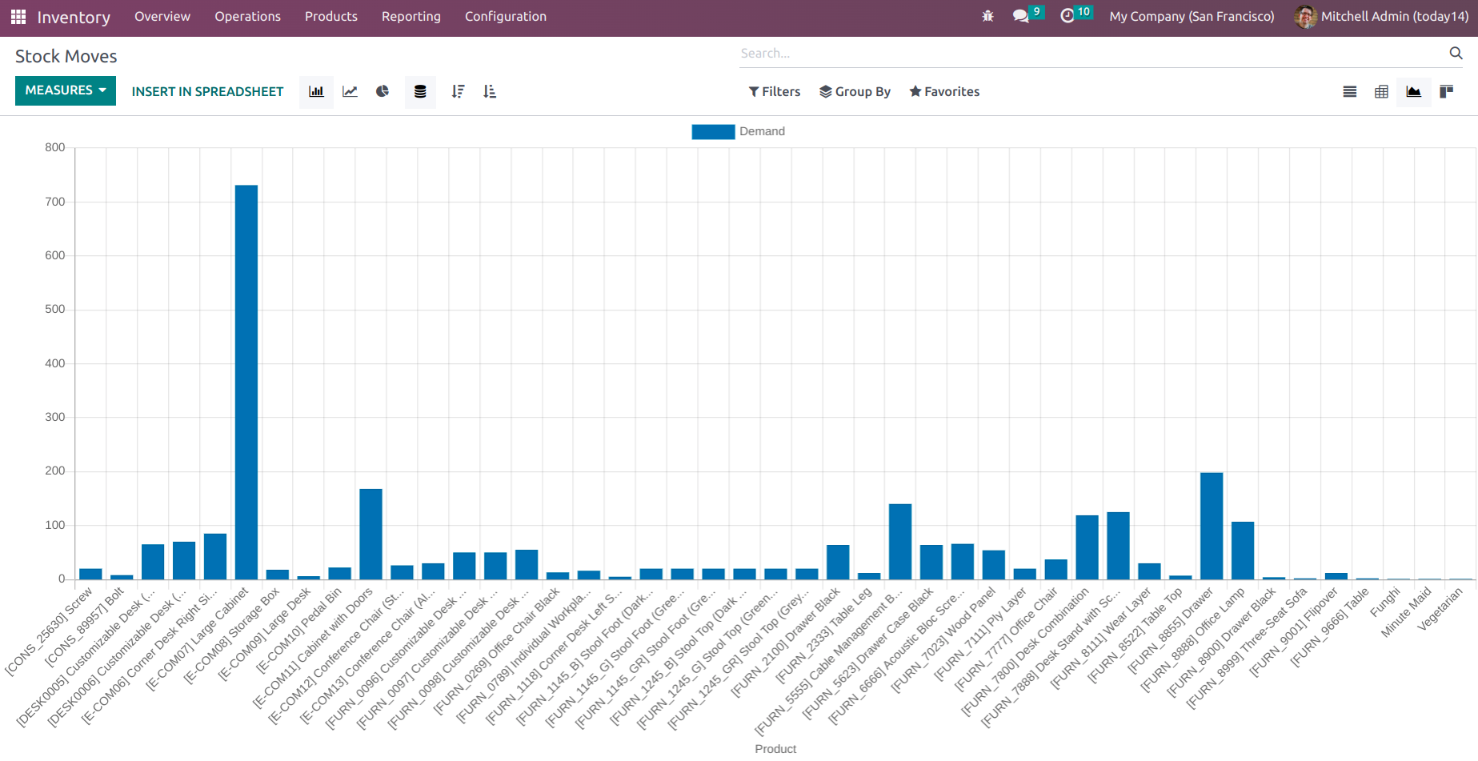Toggle stacked bar display
This screenshot has width=1478, height=761.
[x=420, y=91]
